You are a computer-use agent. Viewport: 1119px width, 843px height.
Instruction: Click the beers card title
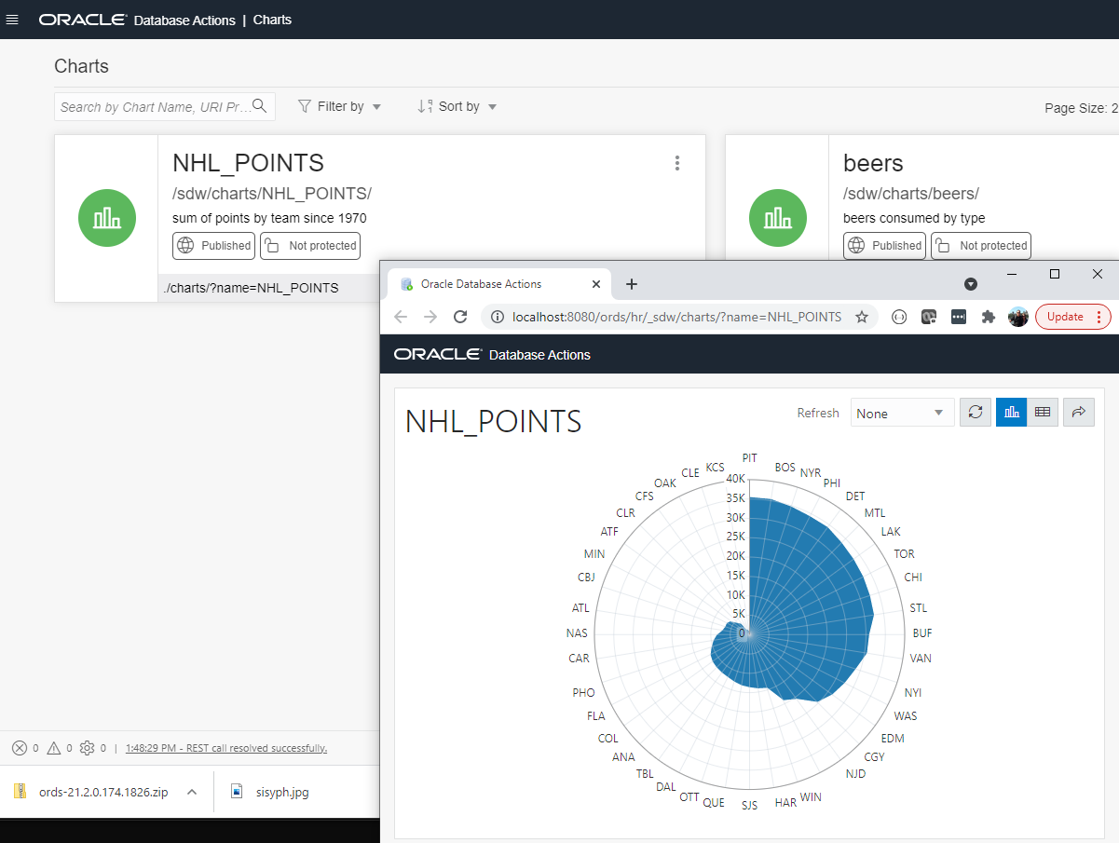[873, 163]
